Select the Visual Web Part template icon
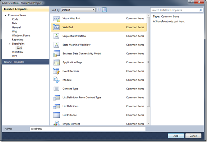 coord(56,19)
